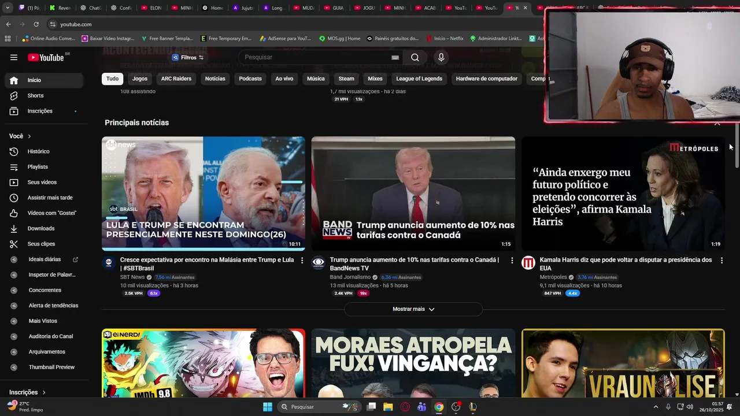
Task: Open options menu for SBT News video
Action: pyautogui.click(x=302, y=261)
